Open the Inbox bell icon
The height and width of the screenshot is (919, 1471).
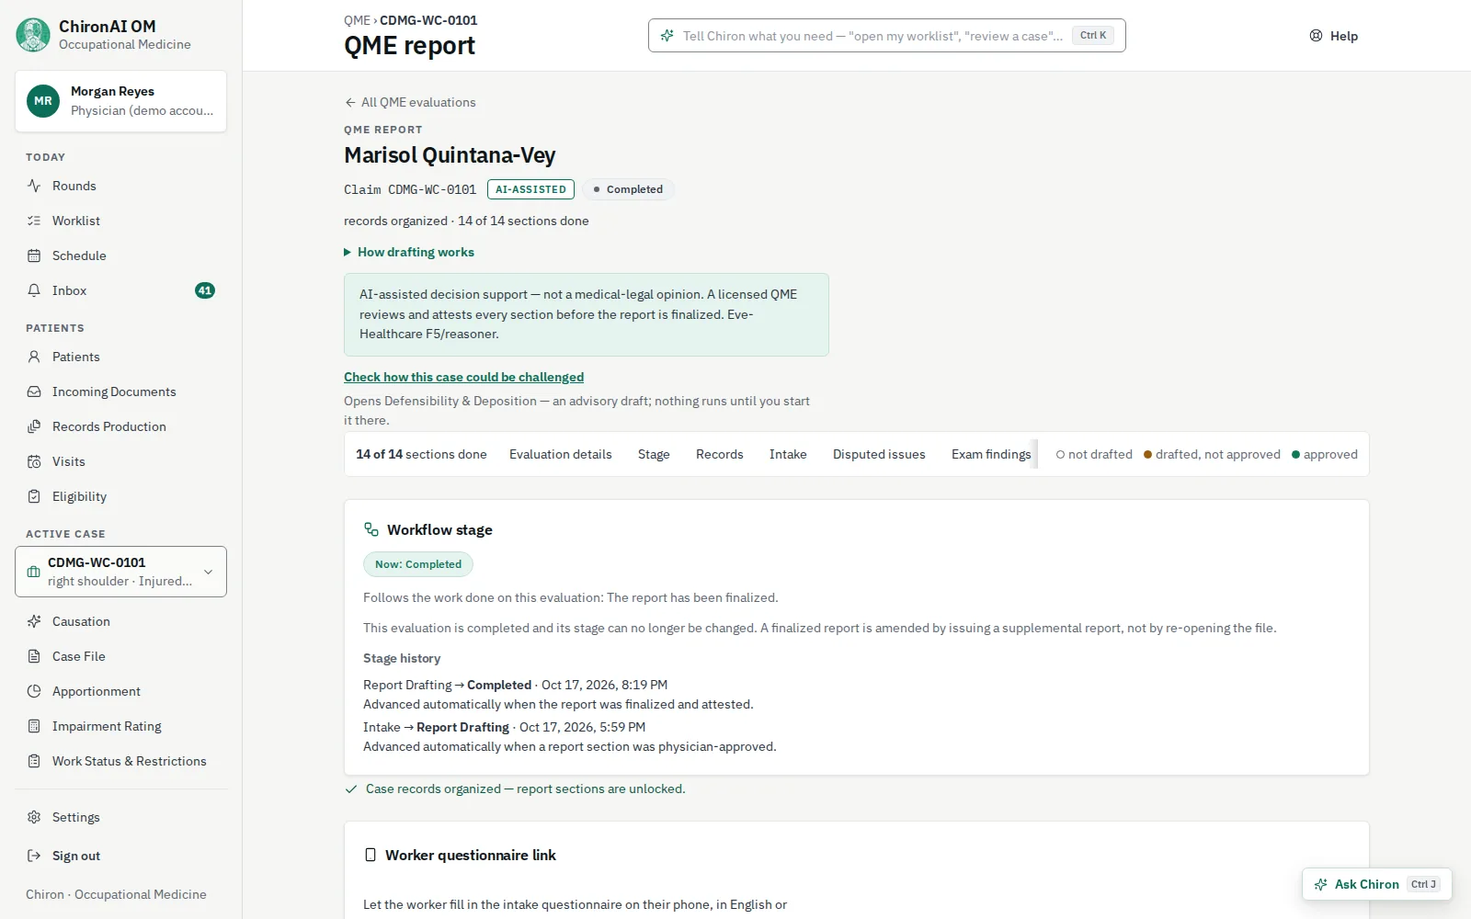click(34, 290)
